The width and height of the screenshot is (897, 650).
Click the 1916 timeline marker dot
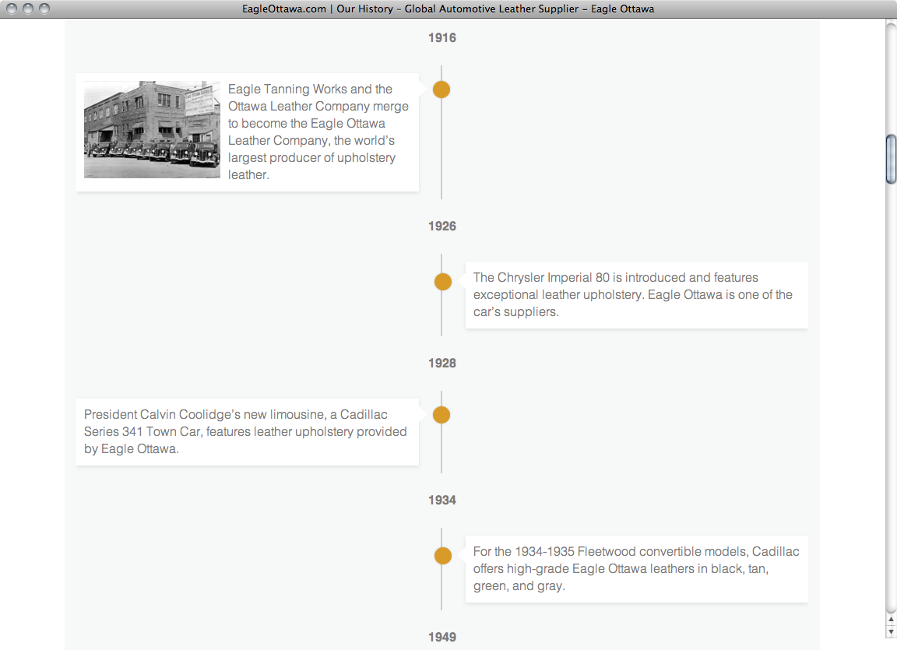pos(441,90)
